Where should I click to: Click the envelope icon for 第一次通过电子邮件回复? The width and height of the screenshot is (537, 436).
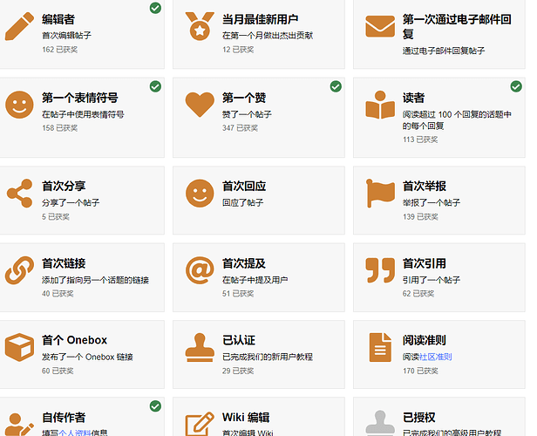[x=380, y=26]
